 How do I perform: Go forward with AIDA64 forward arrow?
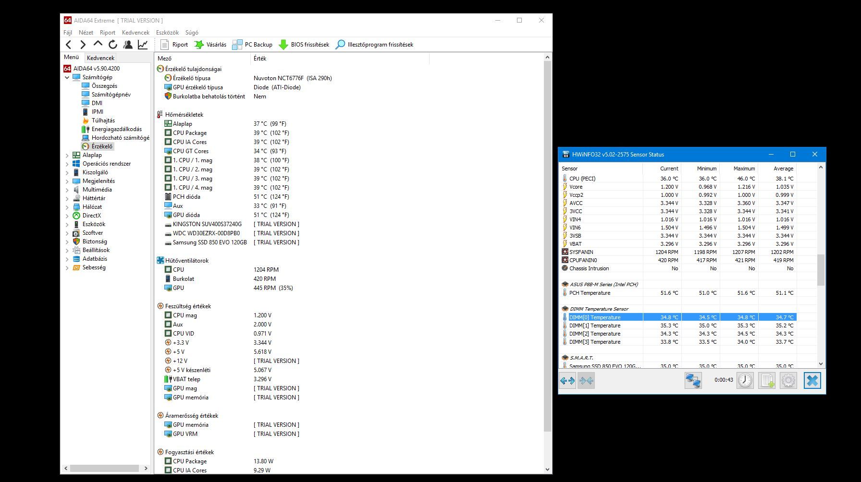83,45
